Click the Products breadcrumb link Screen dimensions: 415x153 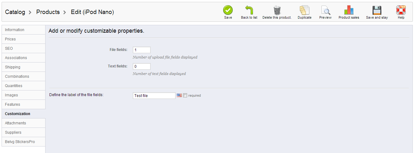(x=48, y=12)
